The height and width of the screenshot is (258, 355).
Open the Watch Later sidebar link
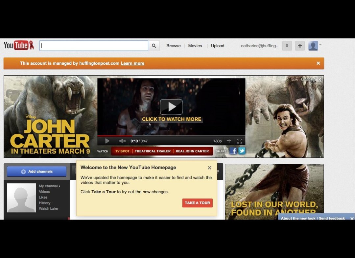pyautogui.click(x=48, y=208)
